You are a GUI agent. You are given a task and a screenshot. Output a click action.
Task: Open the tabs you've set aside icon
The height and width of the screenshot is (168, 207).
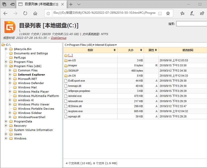[4, 4]
